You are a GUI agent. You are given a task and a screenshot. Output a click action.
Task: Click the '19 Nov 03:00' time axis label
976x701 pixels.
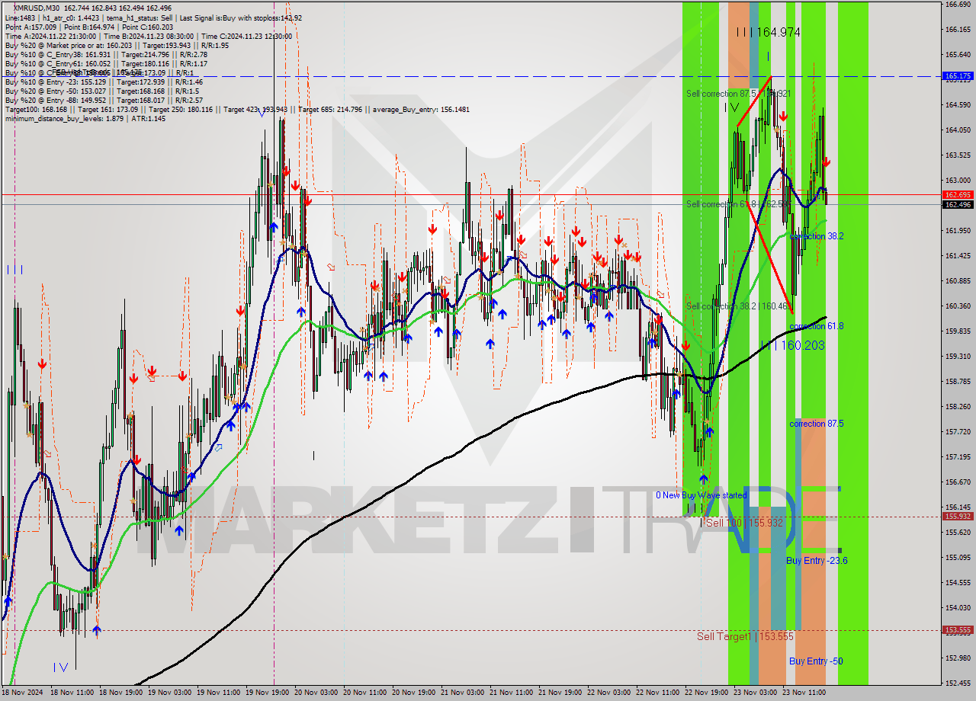[171, 693]
